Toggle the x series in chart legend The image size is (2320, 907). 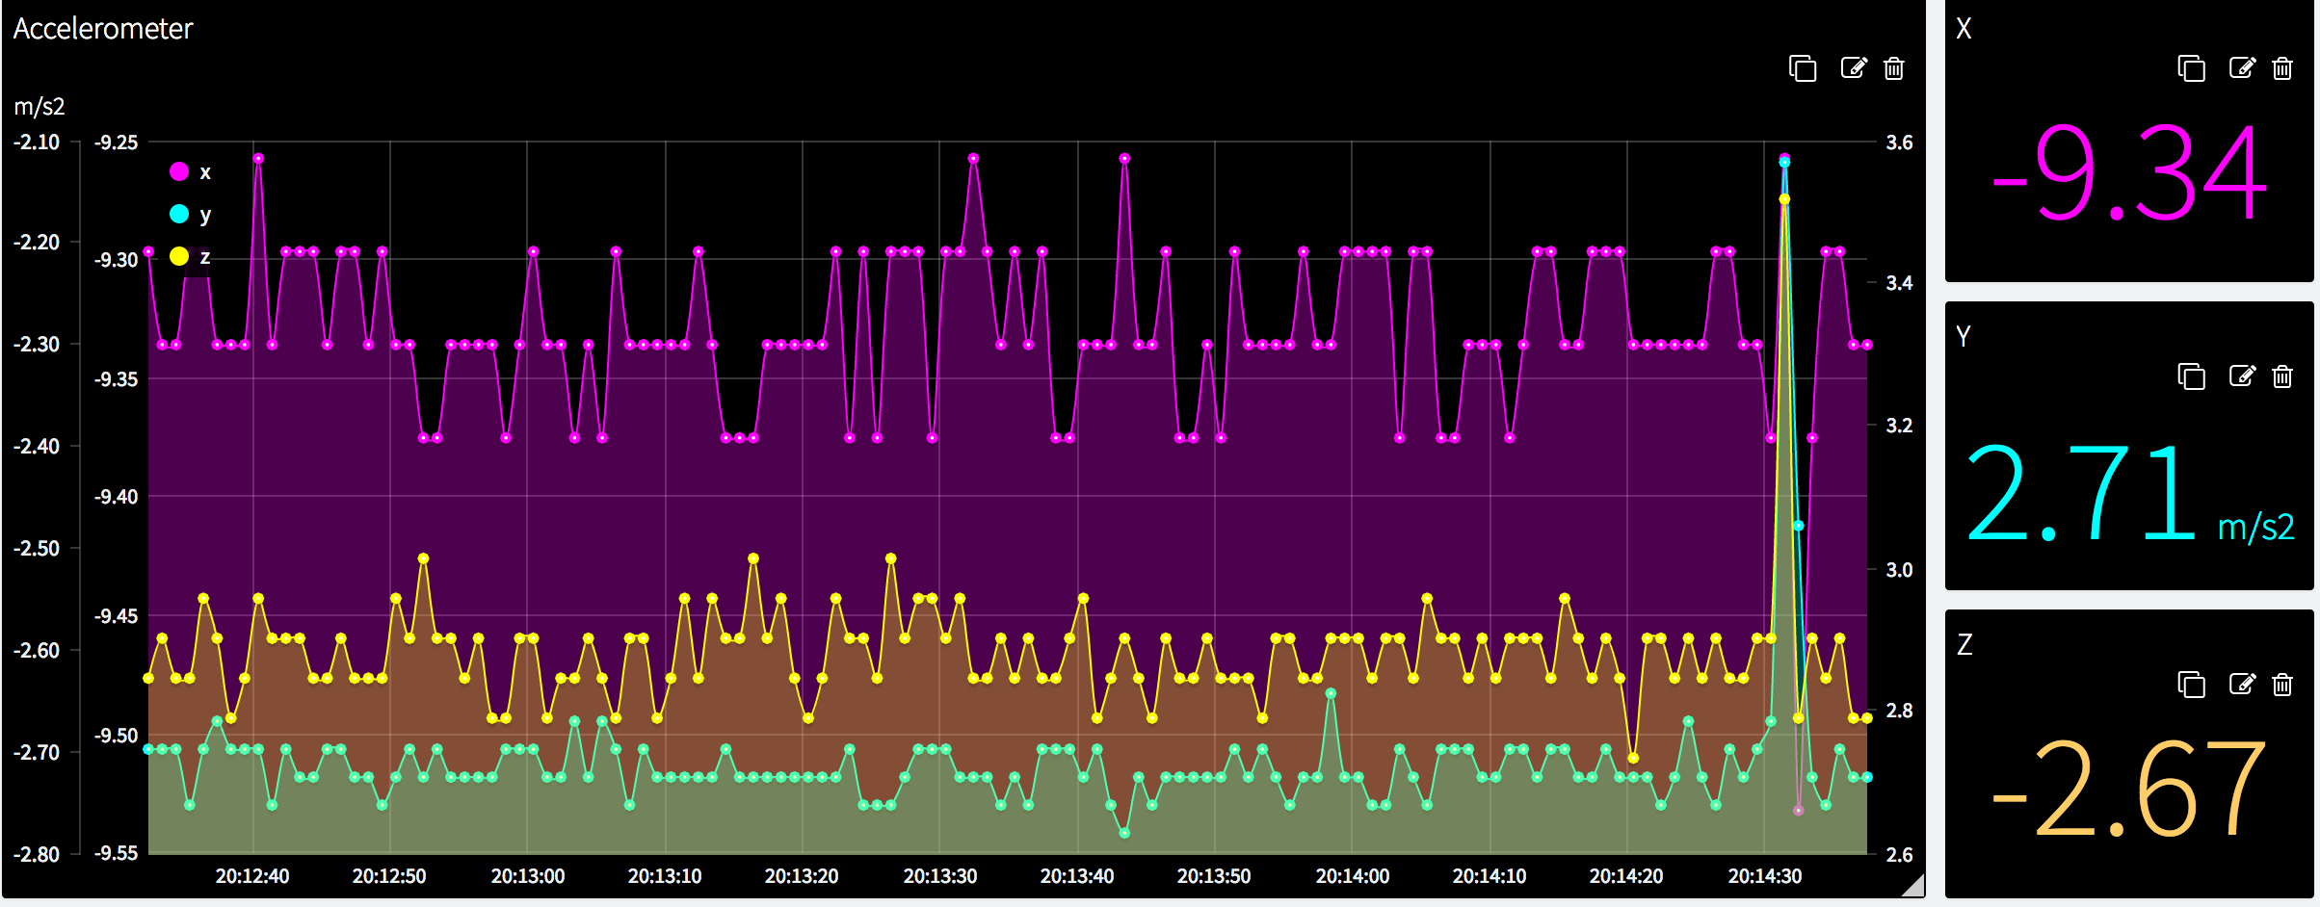tap(190, 172)
